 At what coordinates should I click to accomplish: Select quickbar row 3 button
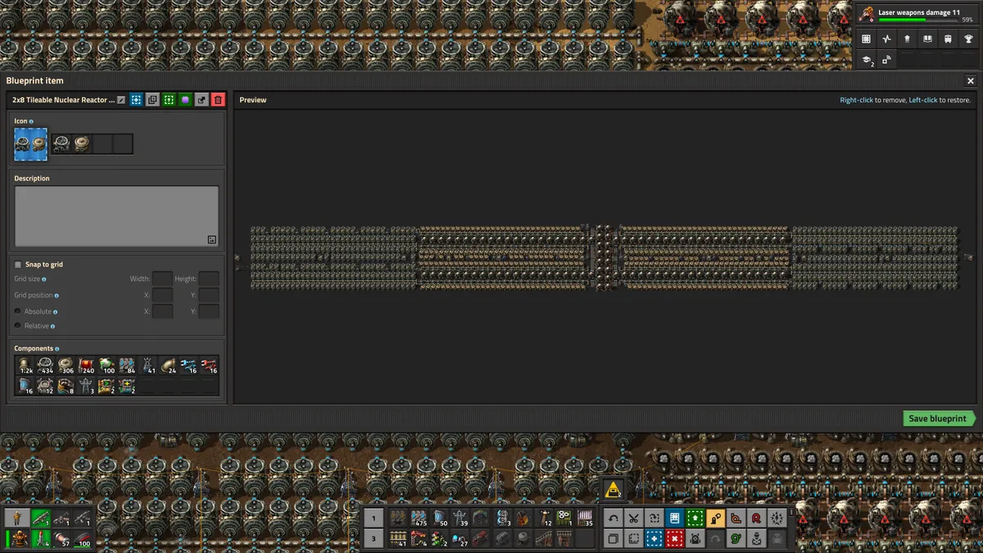tap(374, 538)
